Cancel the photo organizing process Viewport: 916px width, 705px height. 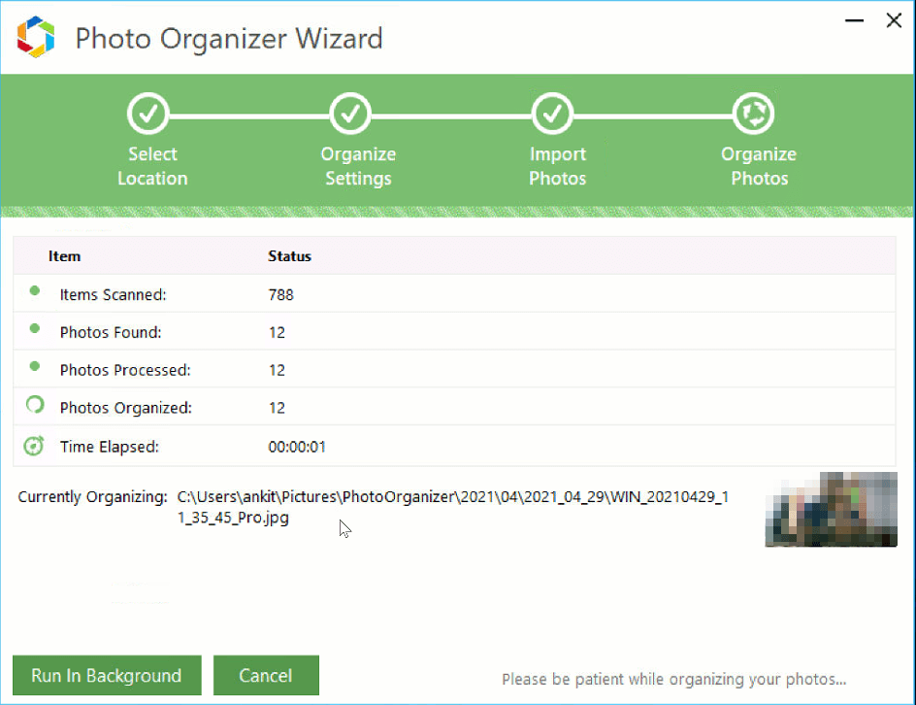266,676
